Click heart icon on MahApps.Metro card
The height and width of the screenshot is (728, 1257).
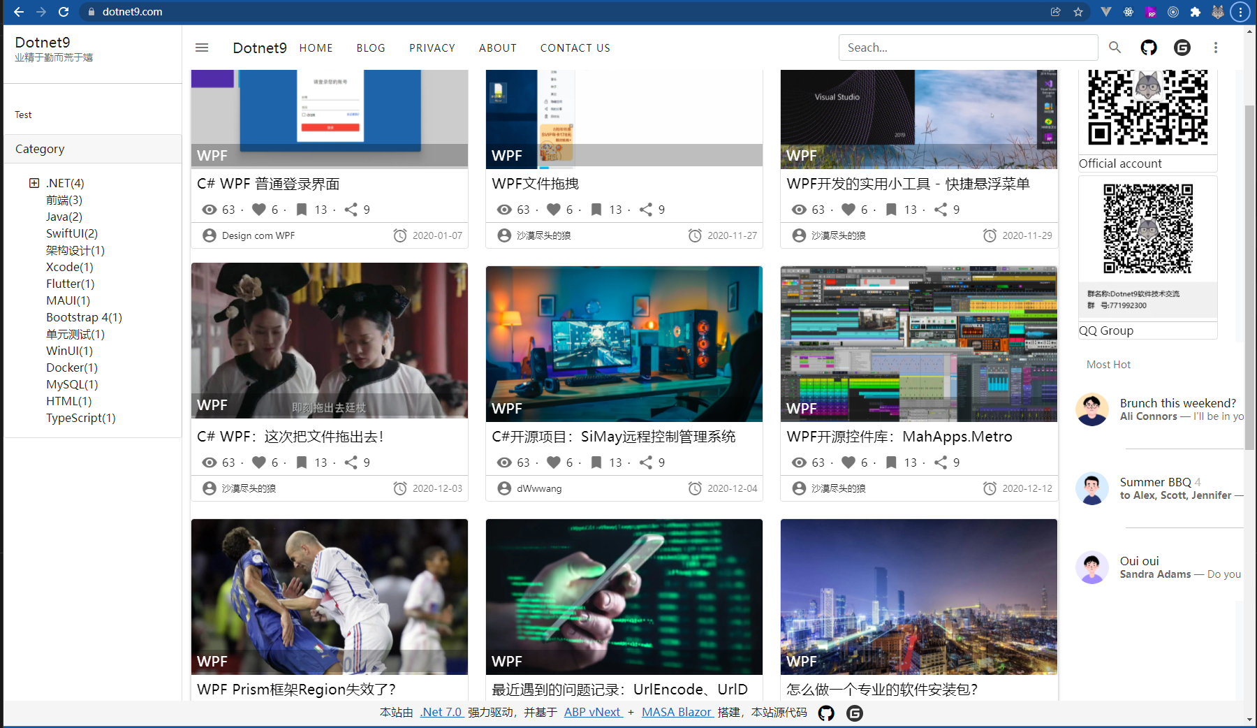click(848, 463)
